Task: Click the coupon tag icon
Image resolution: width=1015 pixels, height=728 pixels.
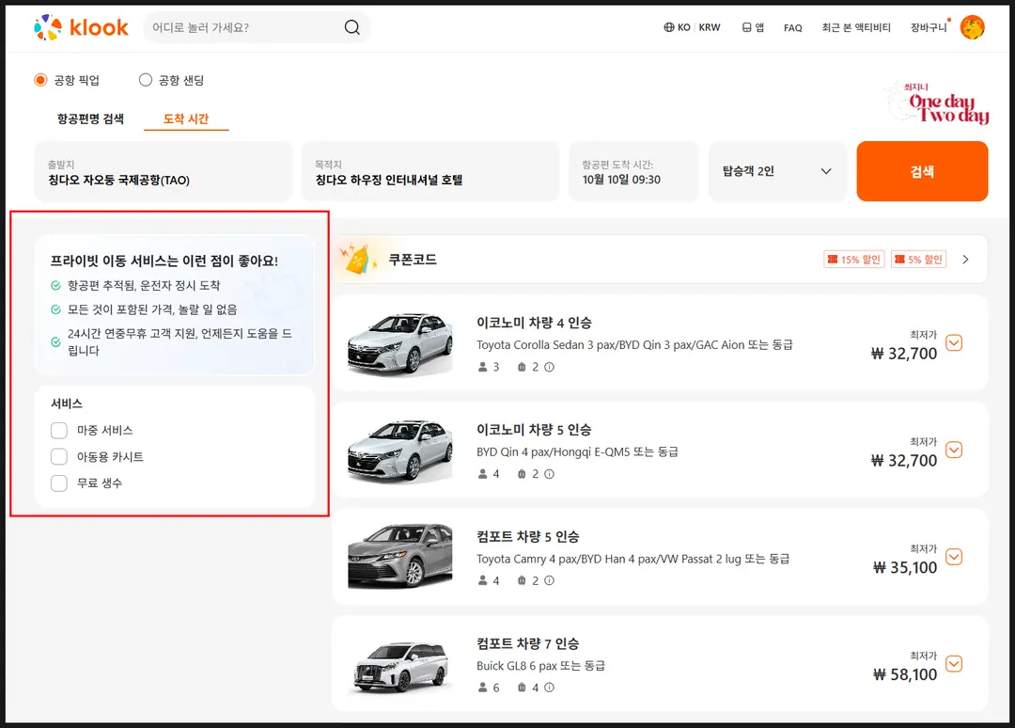Action: click(357, 259)
